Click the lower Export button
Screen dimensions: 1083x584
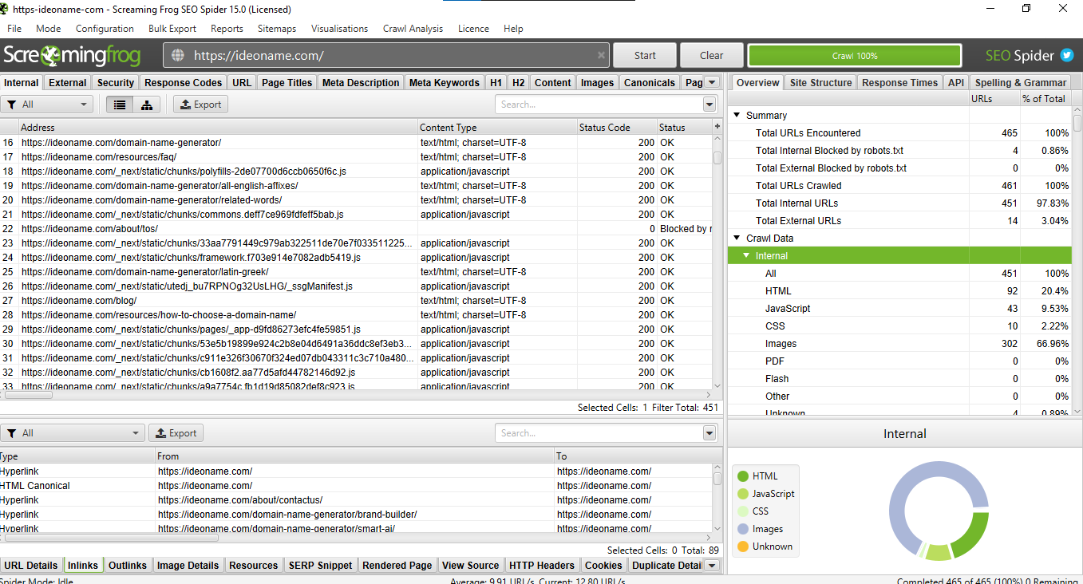click(x=176, y=433)
